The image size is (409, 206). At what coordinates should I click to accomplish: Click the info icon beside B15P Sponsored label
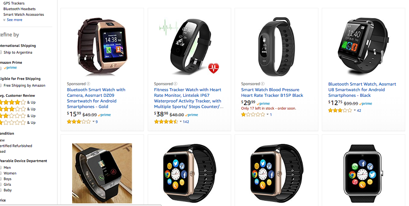(262, 84)
